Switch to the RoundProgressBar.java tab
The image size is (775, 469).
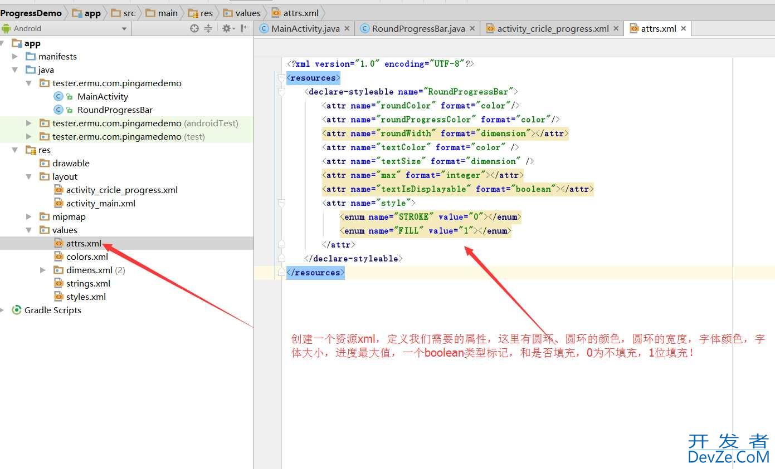(x=418, y=28)
